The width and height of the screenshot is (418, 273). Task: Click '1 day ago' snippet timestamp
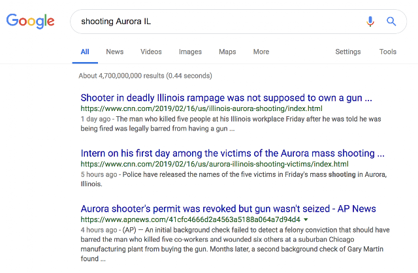coord(95,119)
